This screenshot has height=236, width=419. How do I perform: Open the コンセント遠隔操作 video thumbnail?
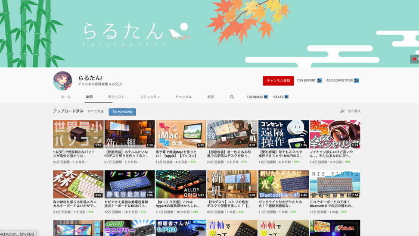click(x=283, y=134)
